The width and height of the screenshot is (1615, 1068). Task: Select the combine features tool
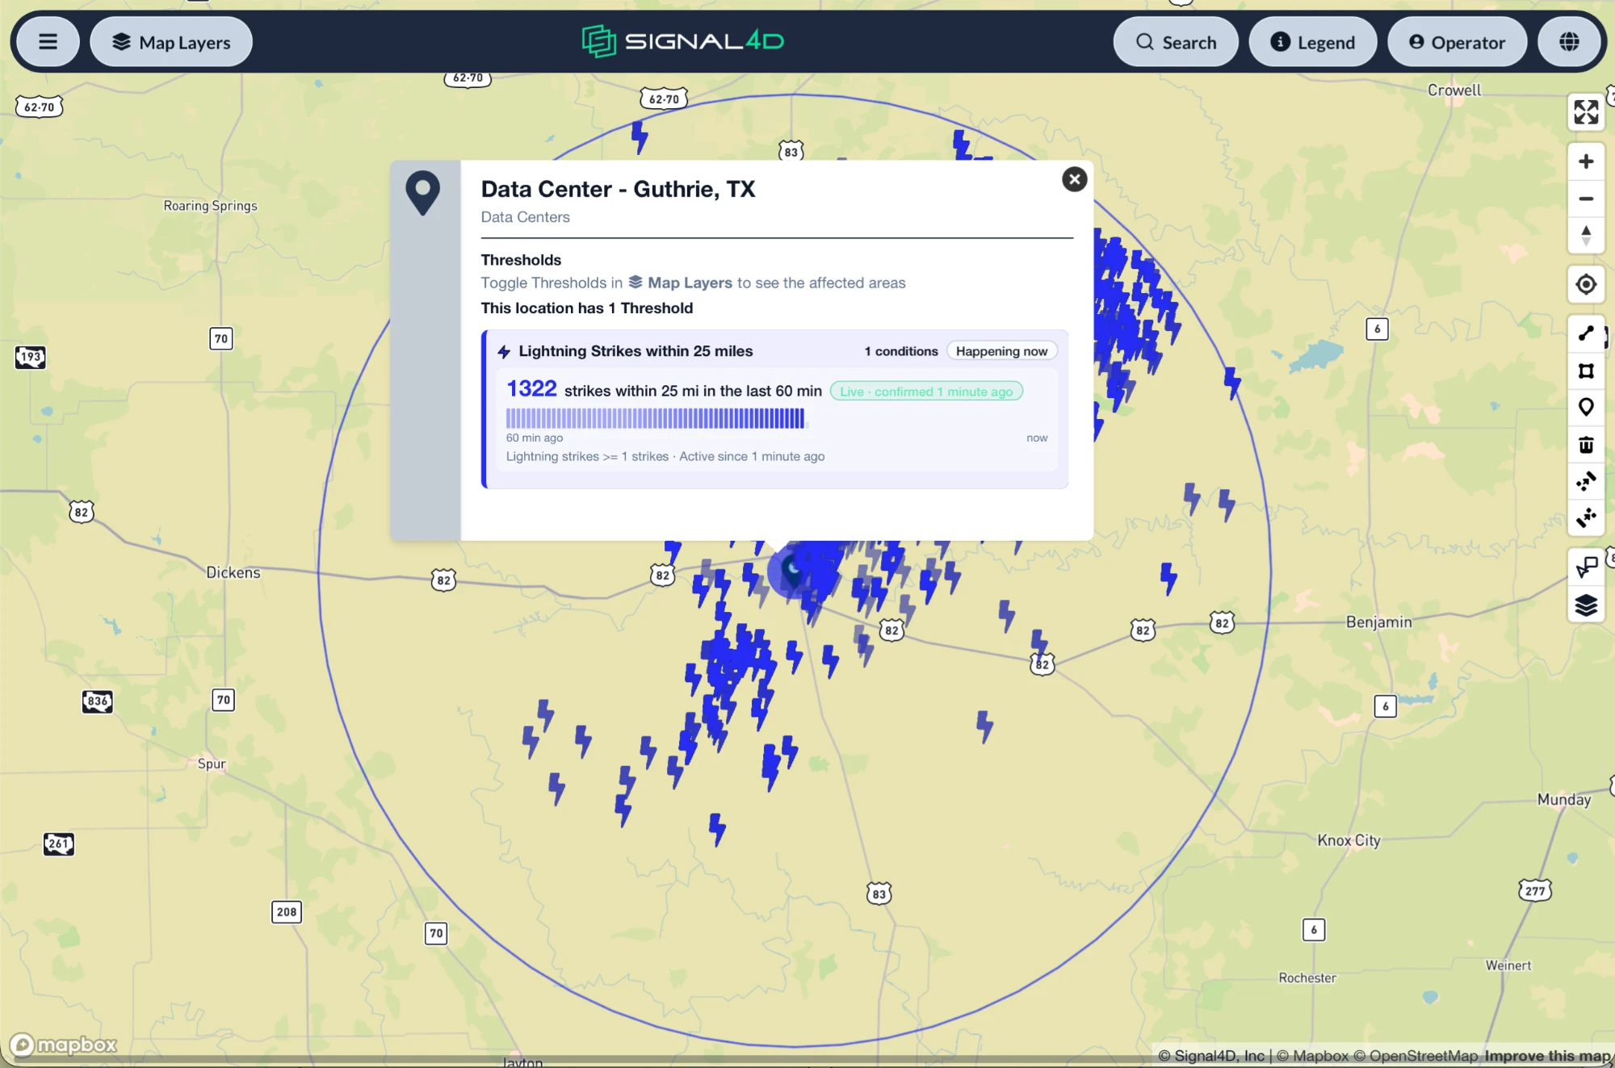[x=1586, y=482]
